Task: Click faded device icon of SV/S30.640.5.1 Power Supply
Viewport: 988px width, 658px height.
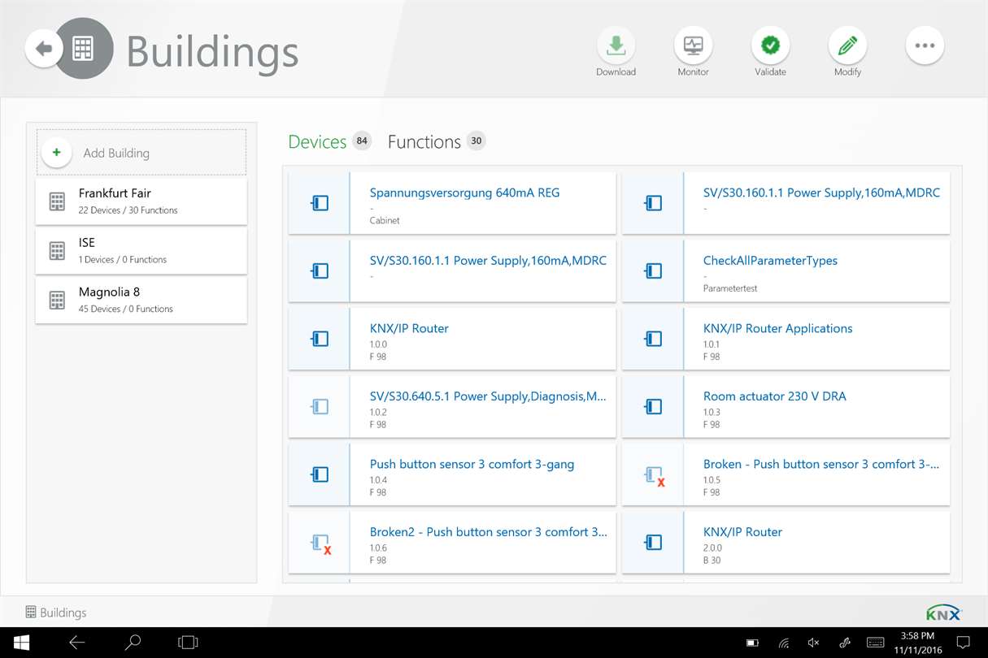Action: [320, 406]
